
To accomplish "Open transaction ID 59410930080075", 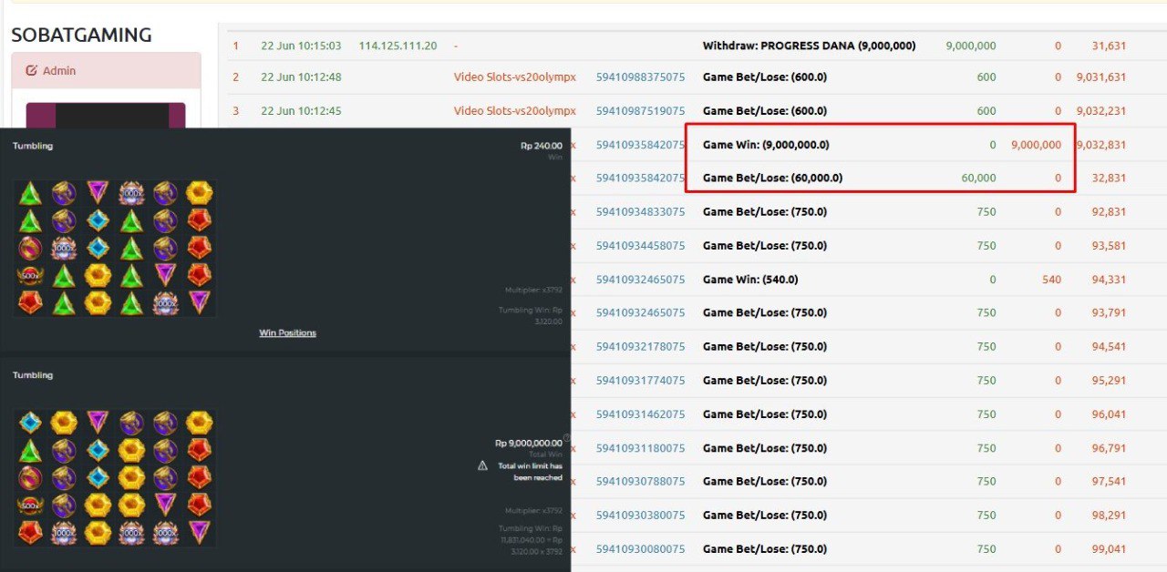I will [x=640, y=549].
